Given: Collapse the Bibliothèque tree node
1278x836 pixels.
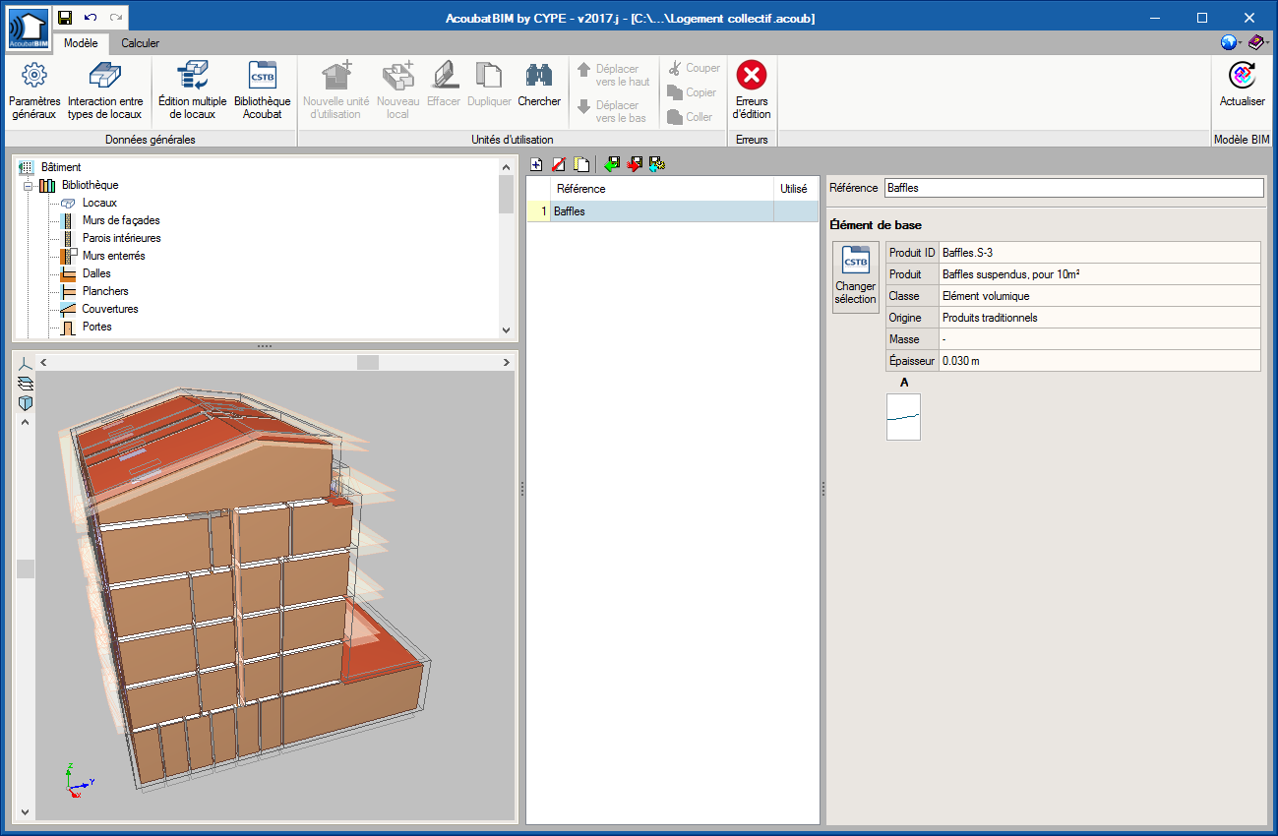Looking at the screenshot, I should (x=29, y=186).
